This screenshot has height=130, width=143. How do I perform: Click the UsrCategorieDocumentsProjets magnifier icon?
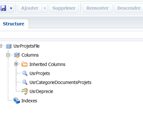pos(25,82)
